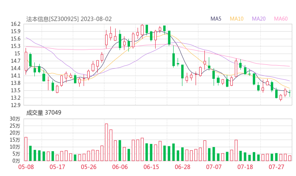Image resolution: width=296 pixels, height=176 pixels.
Task: Click the MA60 legend label
Action: click(281, 19)
